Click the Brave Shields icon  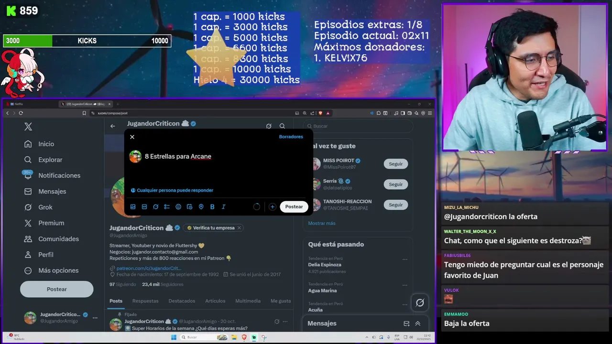(320, 113)
